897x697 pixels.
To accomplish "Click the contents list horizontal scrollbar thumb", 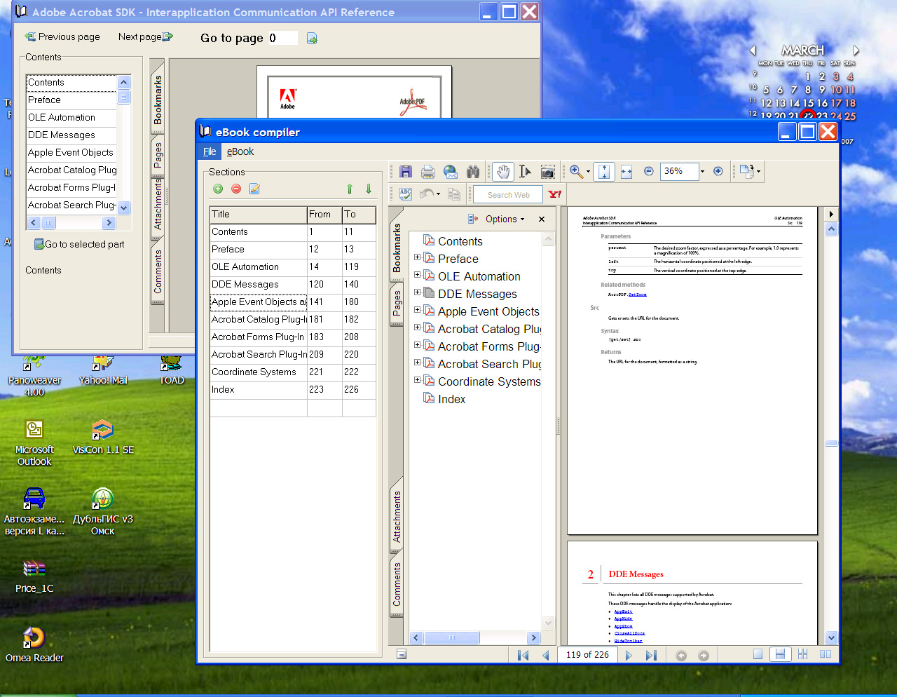I will coord(48,223).
